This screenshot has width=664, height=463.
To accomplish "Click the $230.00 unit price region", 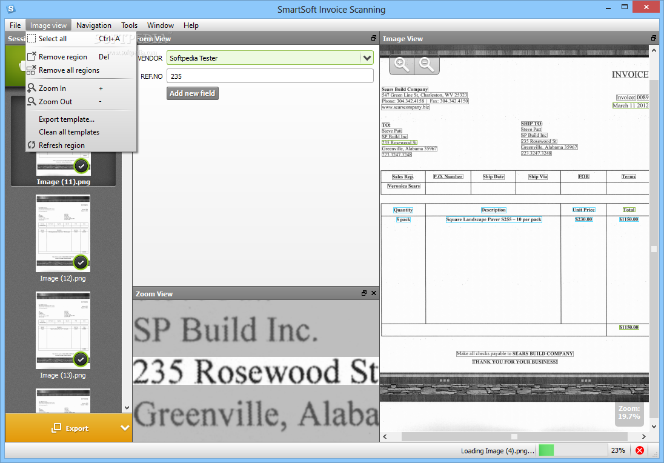I will coord(583,219).
